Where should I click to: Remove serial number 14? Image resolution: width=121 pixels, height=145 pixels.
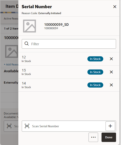coord(111,85)
